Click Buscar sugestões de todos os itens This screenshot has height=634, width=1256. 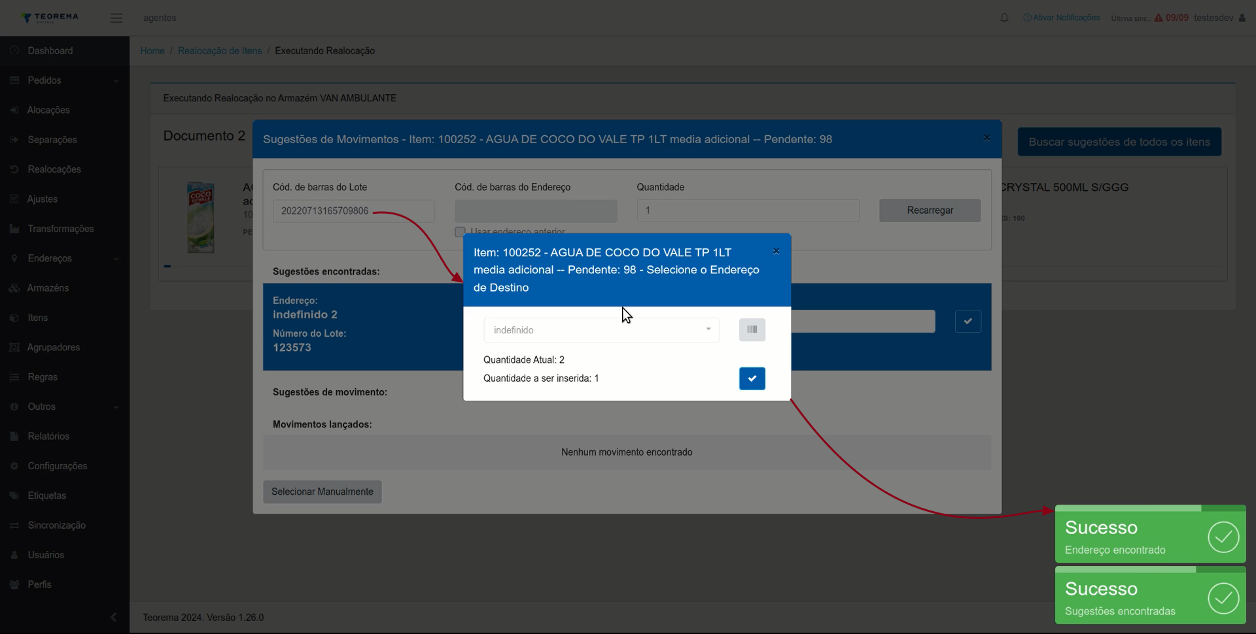pyautogui.click(x=1119, y=142)
